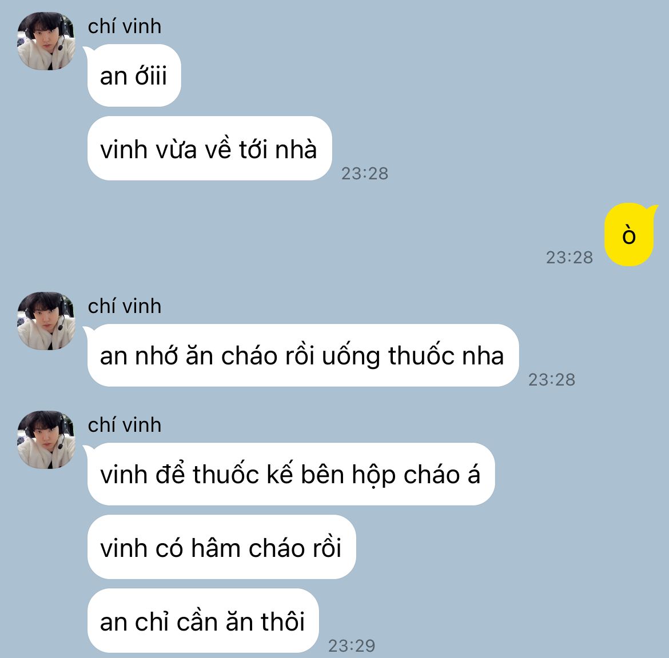
Task: Select the 'vinh vừa về tới nhà' message
Action: click(209, 149)
